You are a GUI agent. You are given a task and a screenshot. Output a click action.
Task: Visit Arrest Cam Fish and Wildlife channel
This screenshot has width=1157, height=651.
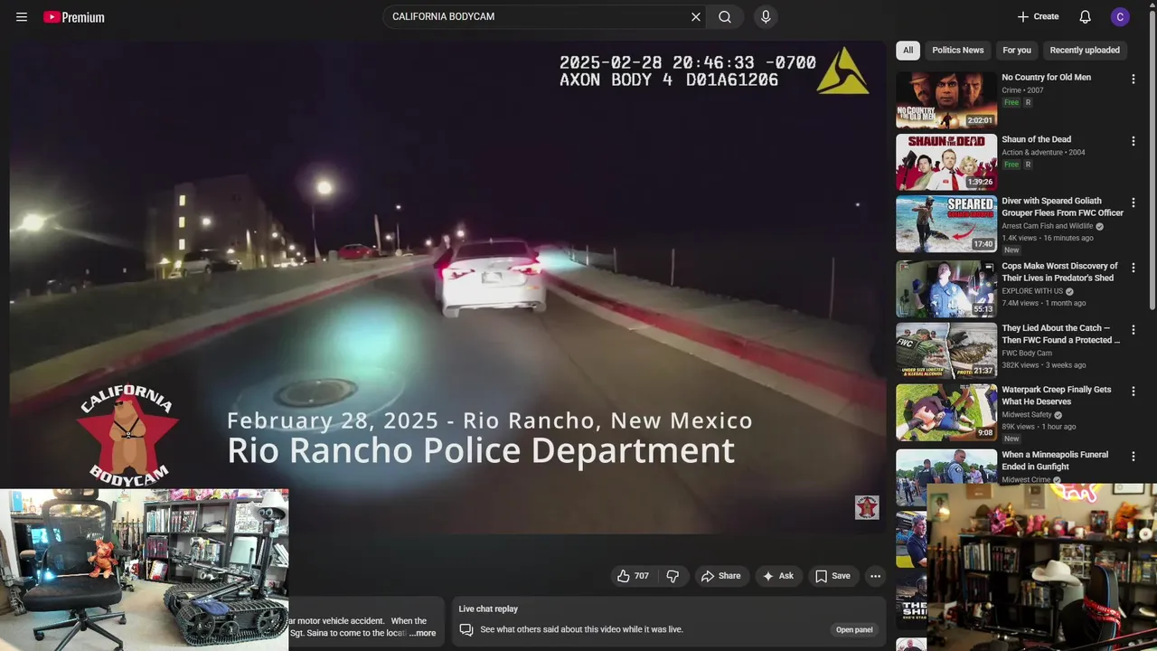click(x=1047, y=226)
